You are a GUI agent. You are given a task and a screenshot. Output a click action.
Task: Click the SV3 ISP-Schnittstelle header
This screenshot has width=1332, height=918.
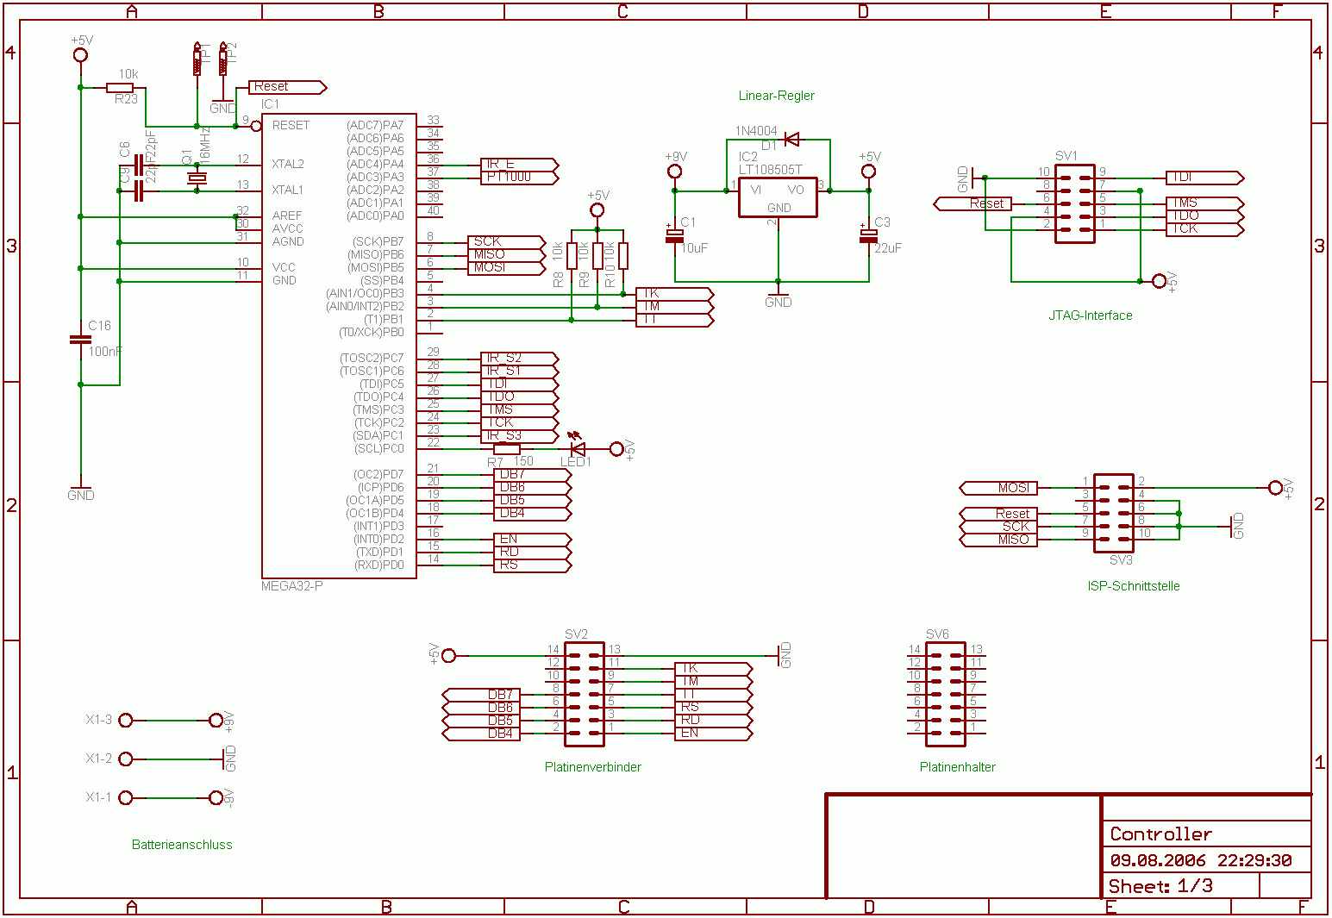[x=1112, y=513]
